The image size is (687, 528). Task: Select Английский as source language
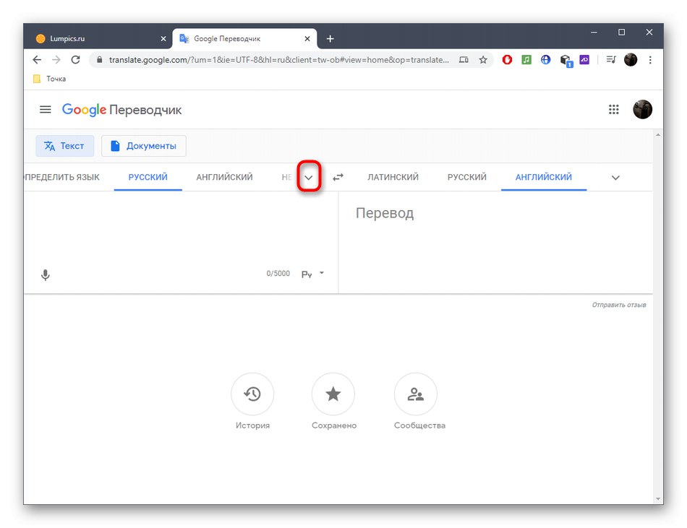pos(224,177)
